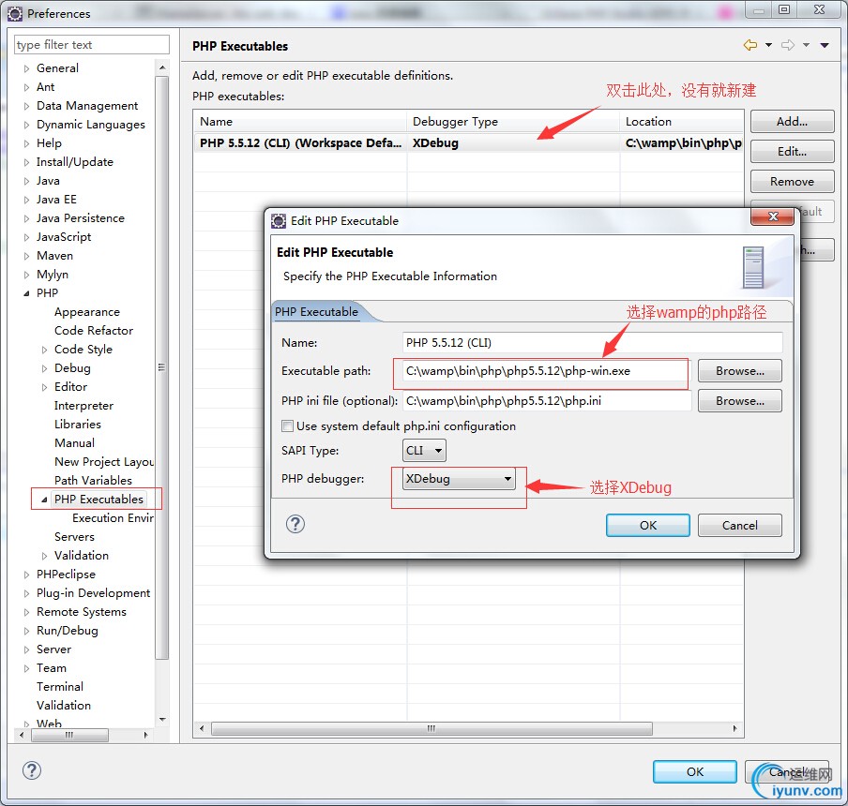Screen dimensions: 848x806
Task: Click the Edit PHP Executable dialog title icon
Action: tap(279, 220)
